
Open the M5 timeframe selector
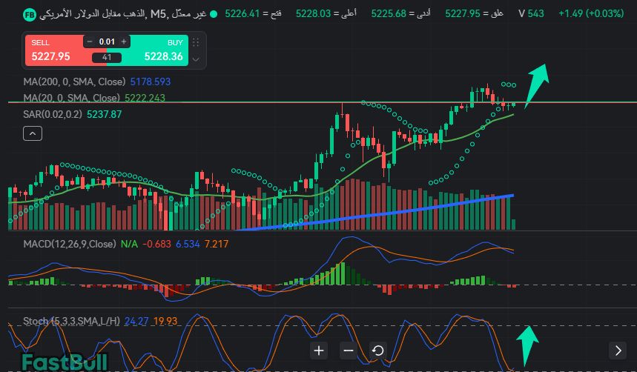click(x=159, y=14)
